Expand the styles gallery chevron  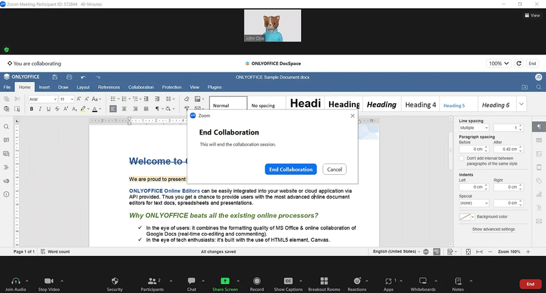tap(521, 104)
